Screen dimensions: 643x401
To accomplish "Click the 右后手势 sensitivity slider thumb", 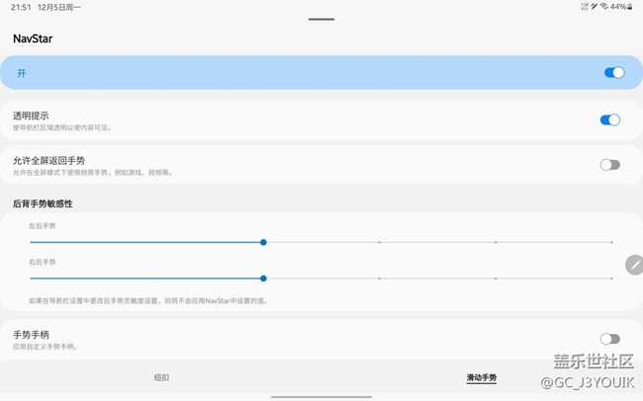I will tap(263, 279).
